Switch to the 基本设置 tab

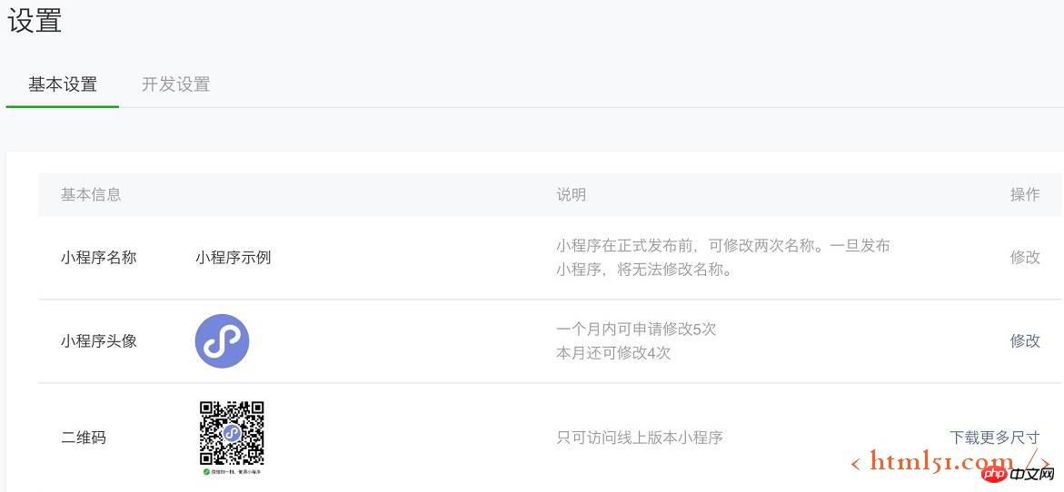pyautogui.click(x=63, y=84)
